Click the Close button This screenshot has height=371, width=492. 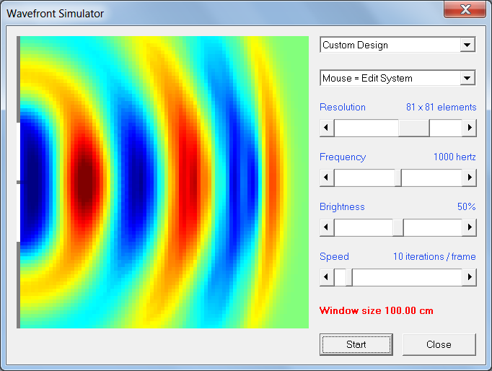click(439, 344)
